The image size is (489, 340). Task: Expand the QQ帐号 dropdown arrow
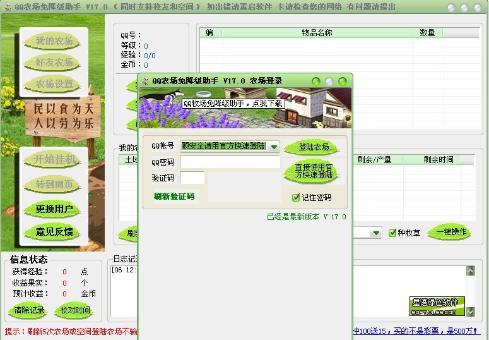[274, 147]
